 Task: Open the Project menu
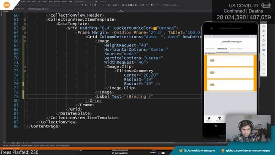(x=23, y=2)
